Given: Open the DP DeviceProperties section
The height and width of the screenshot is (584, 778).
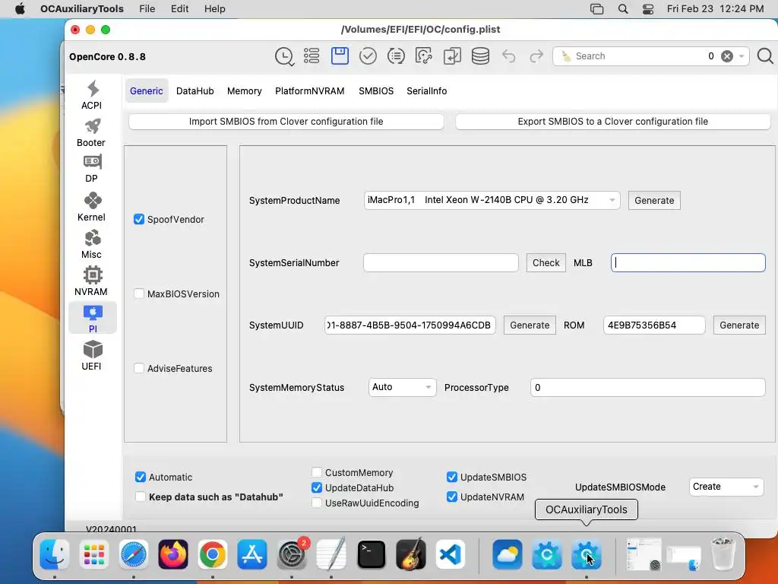Looking at the screenshot, I should point(92,169).
